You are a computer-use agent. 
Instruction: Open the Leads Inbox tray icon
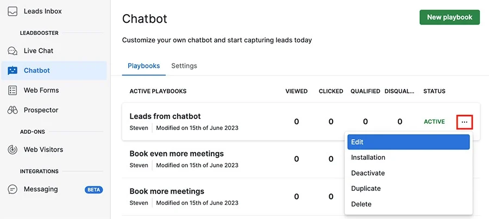click(12, 11)
